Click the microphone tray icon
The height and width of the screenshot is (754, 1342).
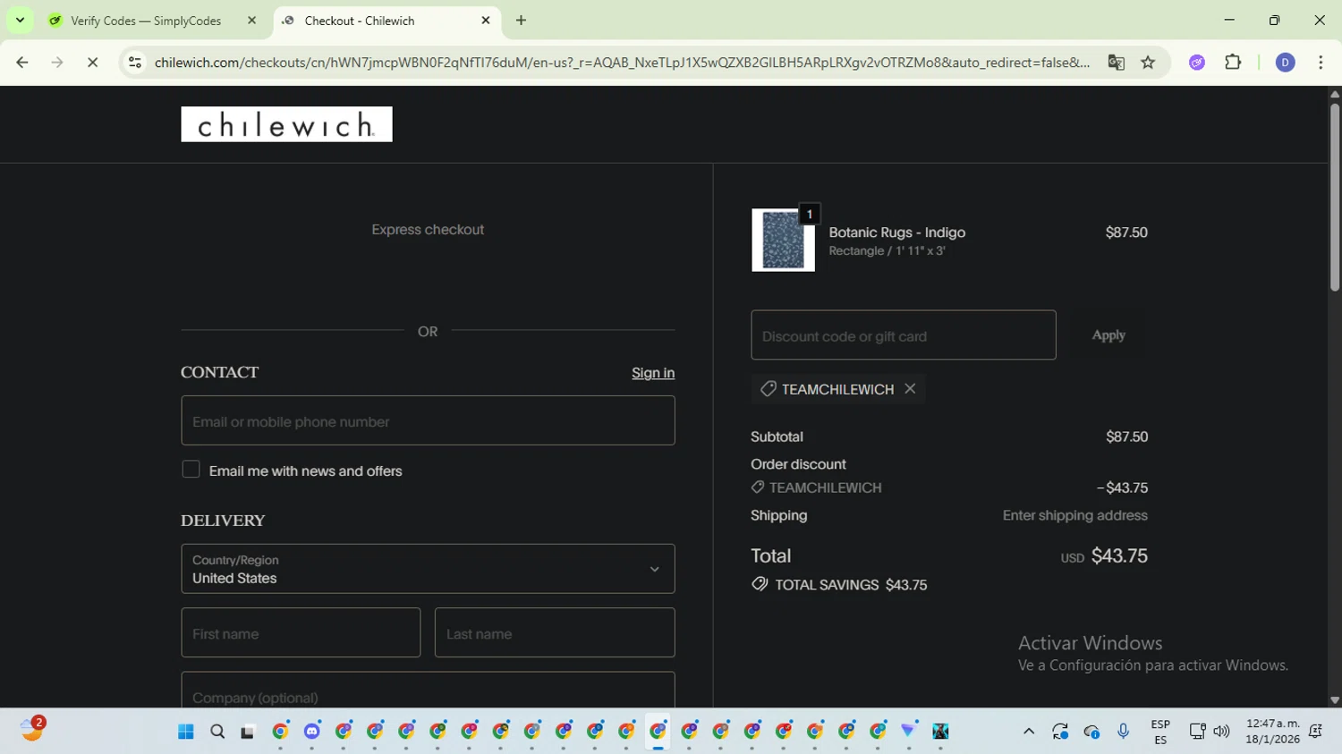[x=1124, y=732]
